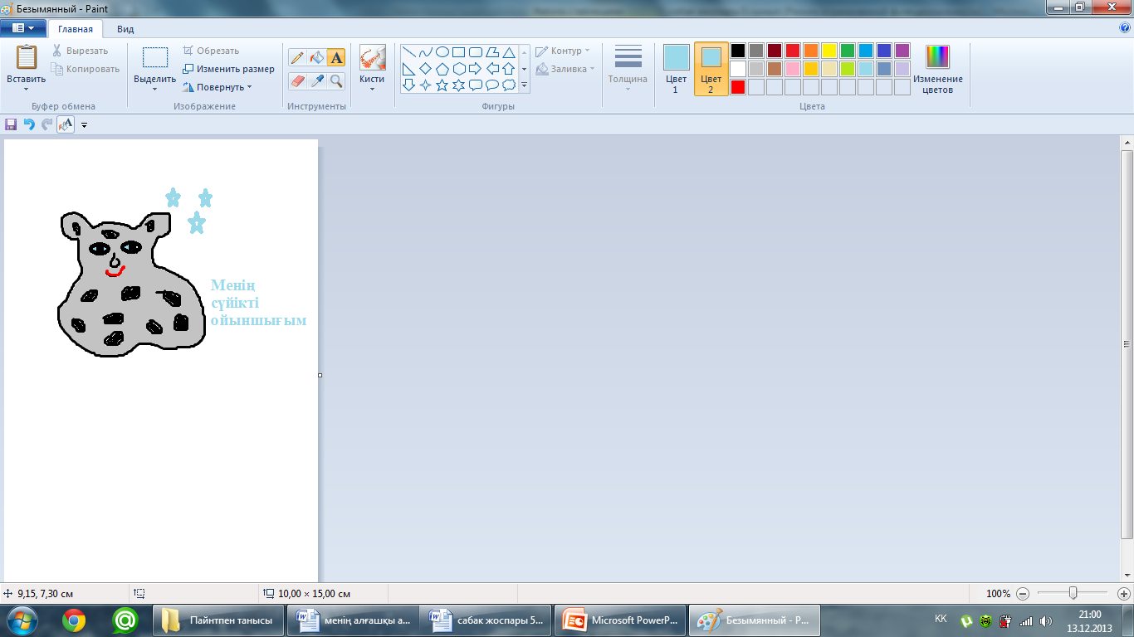Choose the triangle shape
The height and width of the screenshot is (637, 1134).
pyautogui.click(x=509, y=51)
